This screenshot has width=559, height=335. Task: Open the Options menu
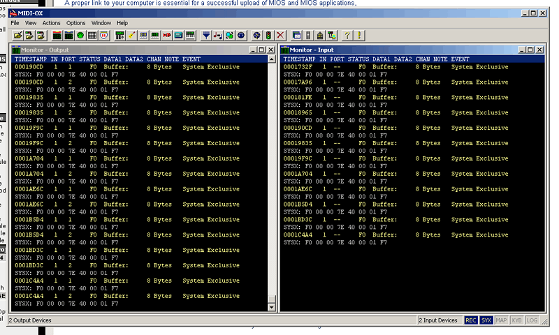tap(75, 23)
